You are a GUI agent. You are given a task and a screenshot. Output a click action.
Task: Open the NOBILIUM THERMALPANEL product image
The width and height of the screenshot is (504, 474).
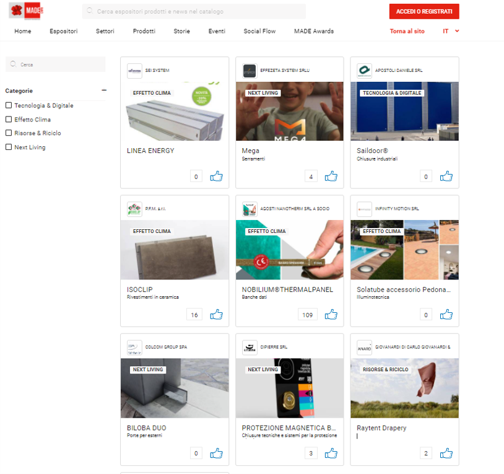290,250
